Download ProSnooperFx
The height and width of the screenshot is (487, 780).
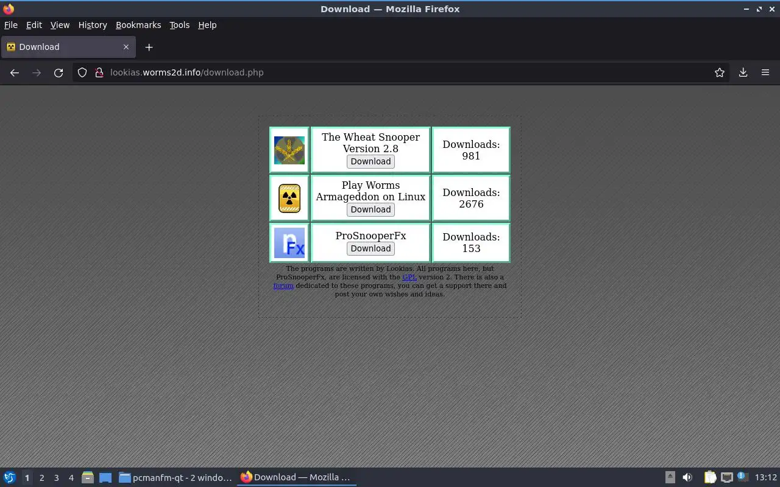pos(370,248)
